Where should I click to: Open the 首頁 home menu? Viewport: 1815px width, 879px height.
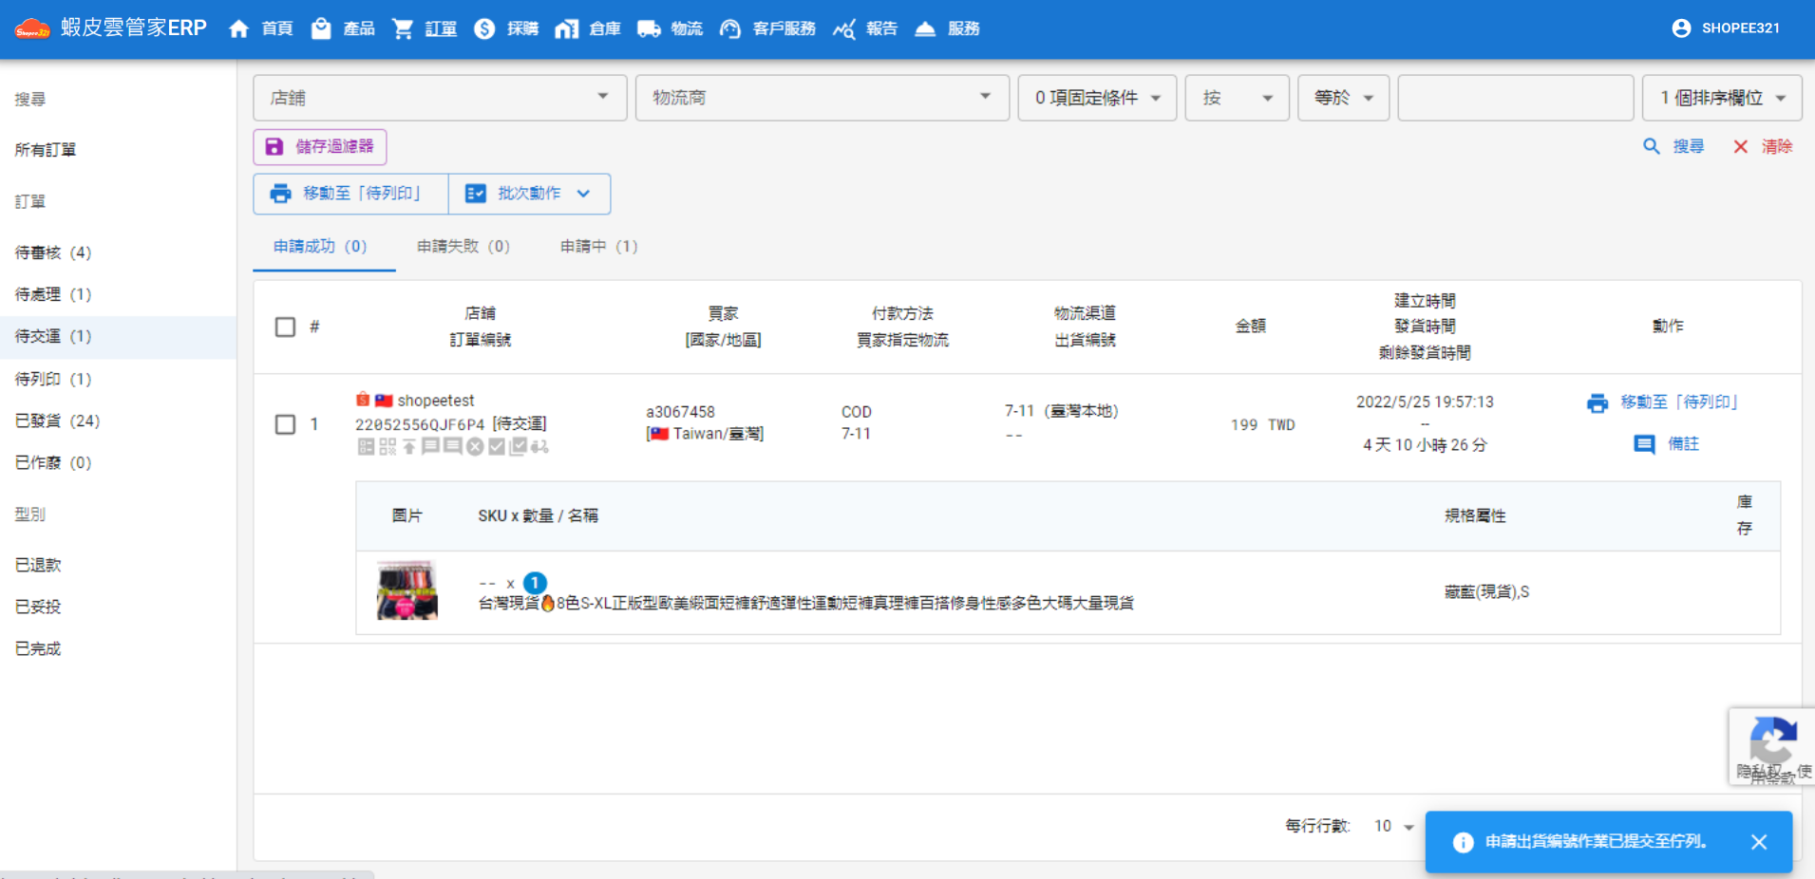point(261,28)
